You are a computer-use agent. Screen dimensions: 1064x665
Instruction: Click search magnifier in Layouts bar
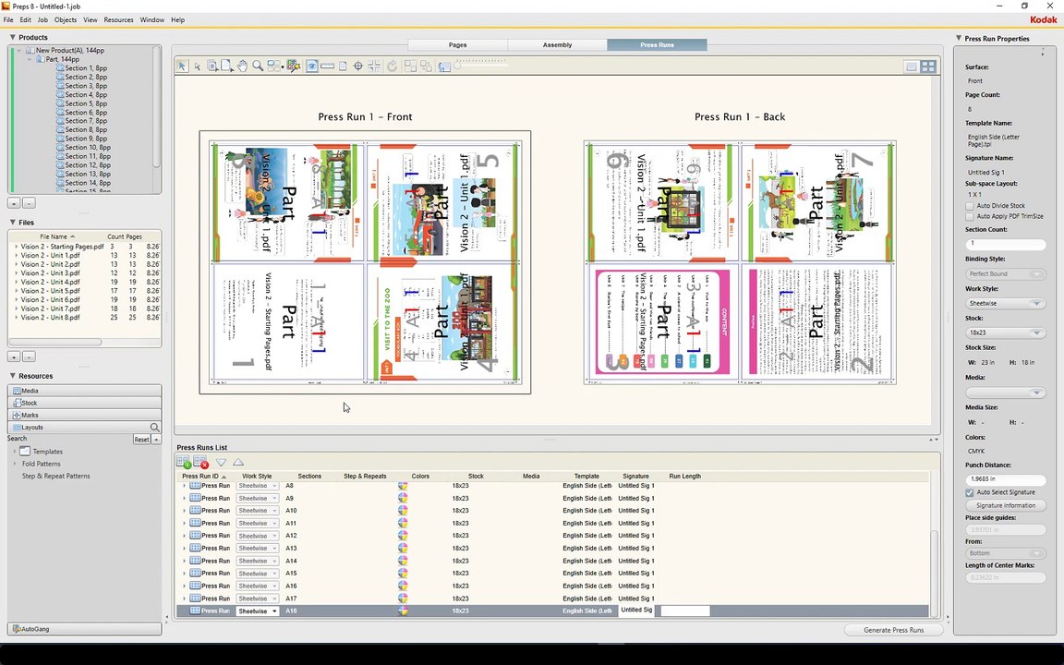coord(154,428)
